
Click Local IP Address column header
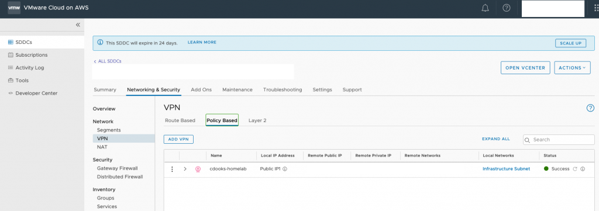[x=278, y=155]
